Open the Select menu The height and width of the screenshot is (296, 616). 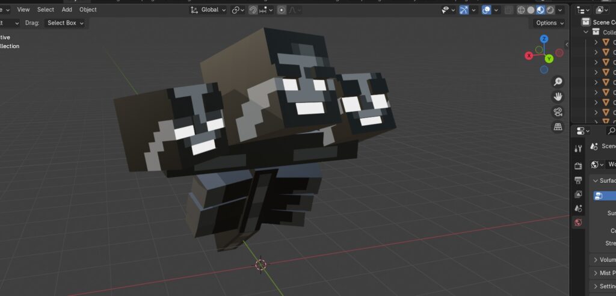[x=45, y=10]
